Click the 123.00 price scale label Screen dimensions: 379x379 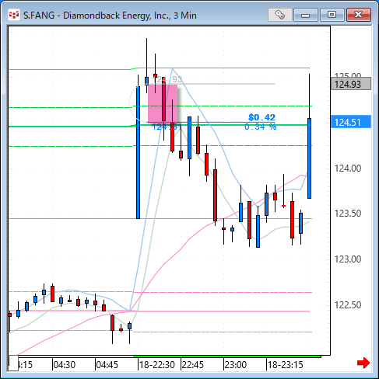(x=348, y=259)
